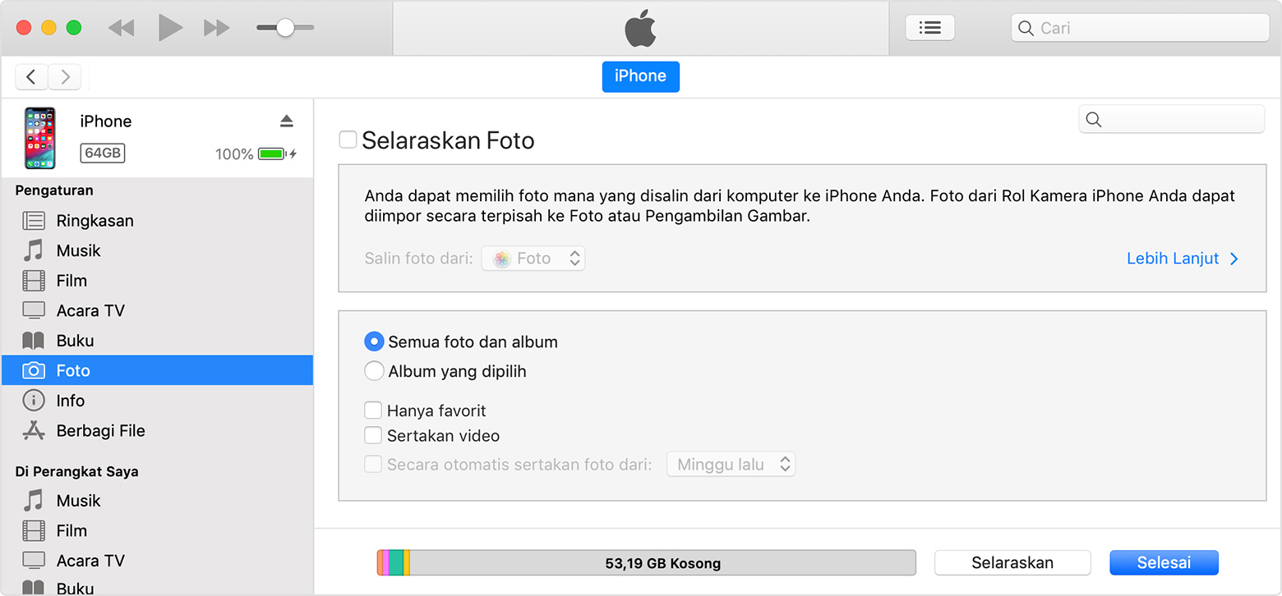
Task: Click the 64GB capacity badge
Action: (103, 153)
